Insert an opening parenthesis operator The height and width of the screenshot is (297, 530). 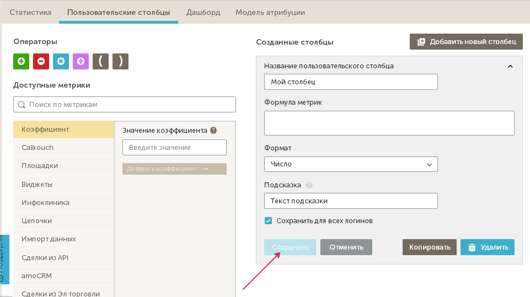100,61
